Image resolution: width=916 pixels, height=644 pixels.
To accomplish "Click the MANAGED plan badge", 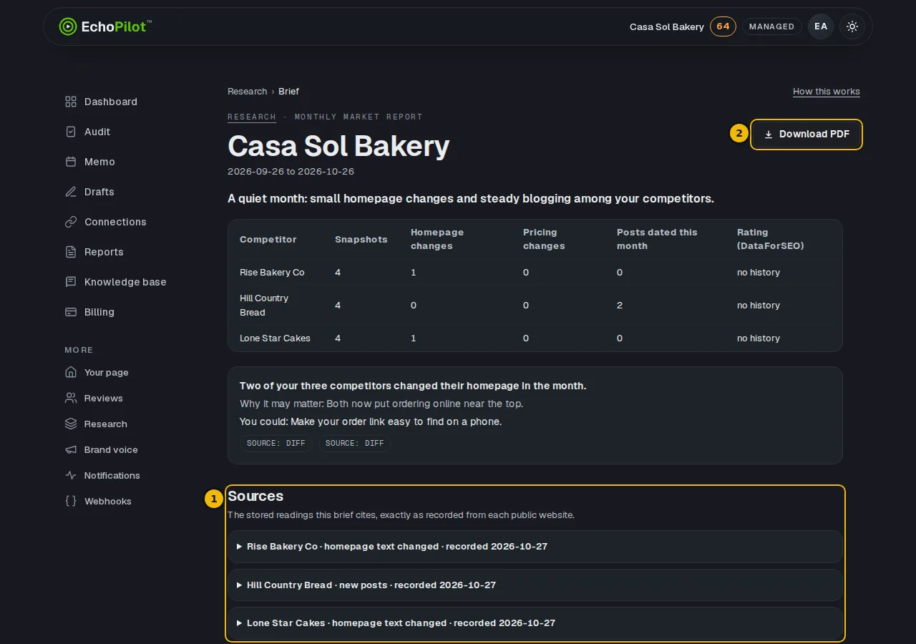I will (771, 26).
